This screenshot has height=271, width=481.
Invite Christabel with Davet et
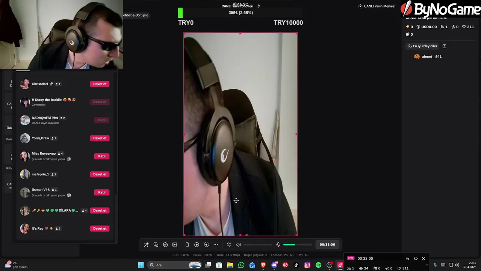click(x=100, y=84)
